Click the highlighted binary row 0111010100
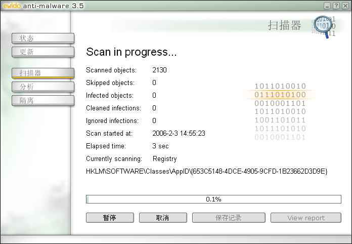The width and height of the screenshot is (352, 244). [x=280, y=95]
